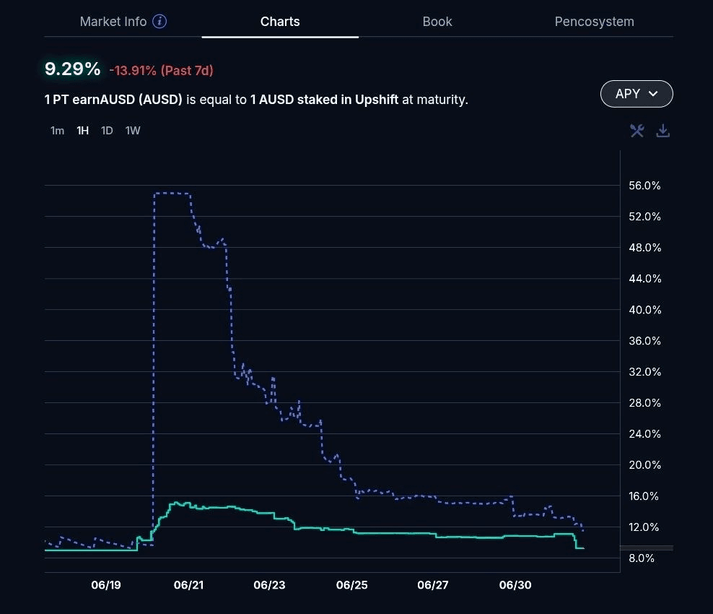This screenshot has height=614, width=713.
Task: Switch to the Charts tab
Action: [x=280, y=22]
